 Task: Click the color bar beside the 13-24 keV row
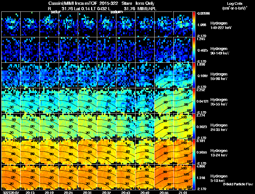point(194,152)
